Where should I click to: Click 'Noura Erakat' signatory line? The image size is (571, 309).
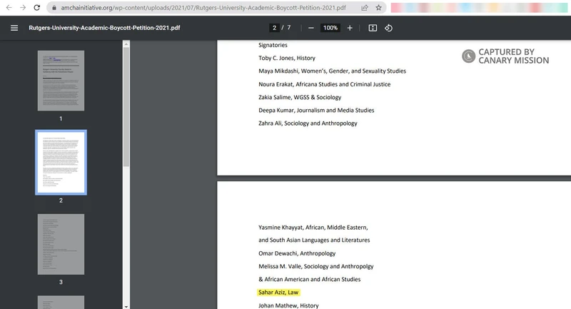325,84
